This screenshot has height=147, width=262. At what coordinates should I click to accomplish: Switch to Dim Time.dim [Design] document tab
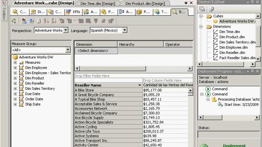[x=98, y=4]
